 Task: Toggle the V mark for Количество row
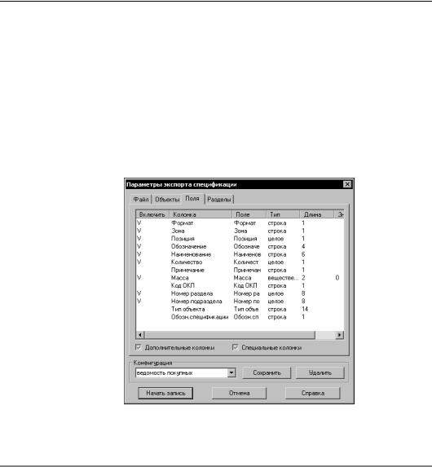[139, 262]
